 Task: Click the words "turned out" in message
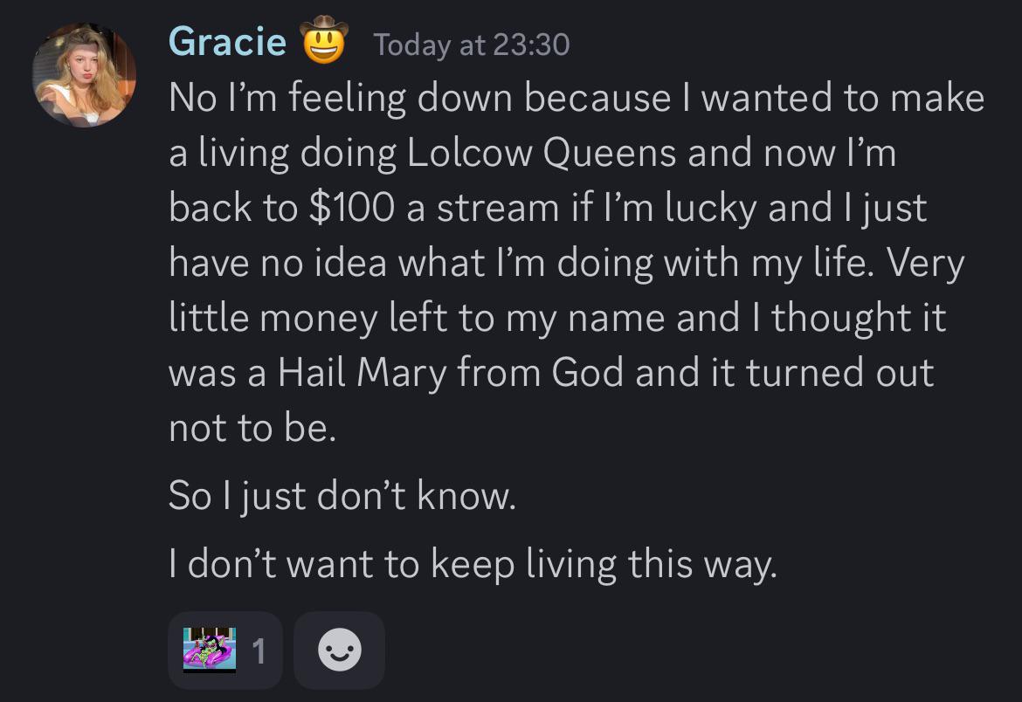839,373
